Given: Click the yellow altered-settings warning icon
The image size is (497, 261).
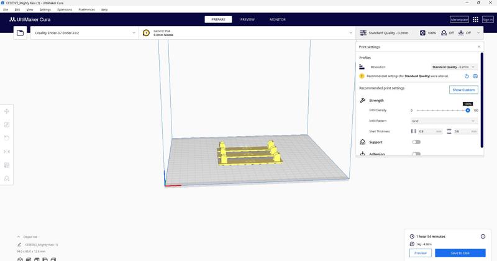Looking at the screenshot, I should pos(362,76).
